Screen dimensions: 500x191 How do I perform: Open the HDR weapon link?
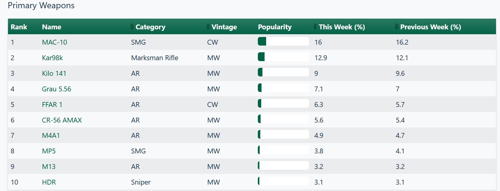tap(49, 182)
